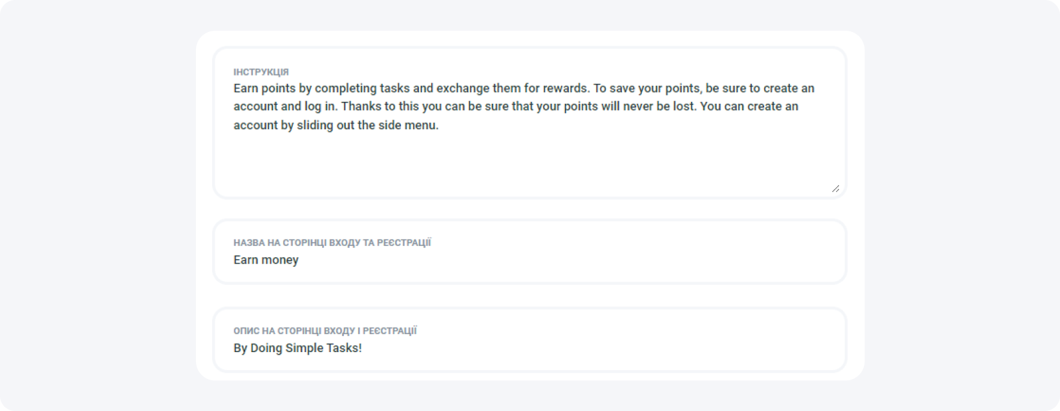Viewport: 1060px width, 411px height.
Task: Click the word 'Earn' in the title field
Action: pyautogui.click(x=245, y=260)
